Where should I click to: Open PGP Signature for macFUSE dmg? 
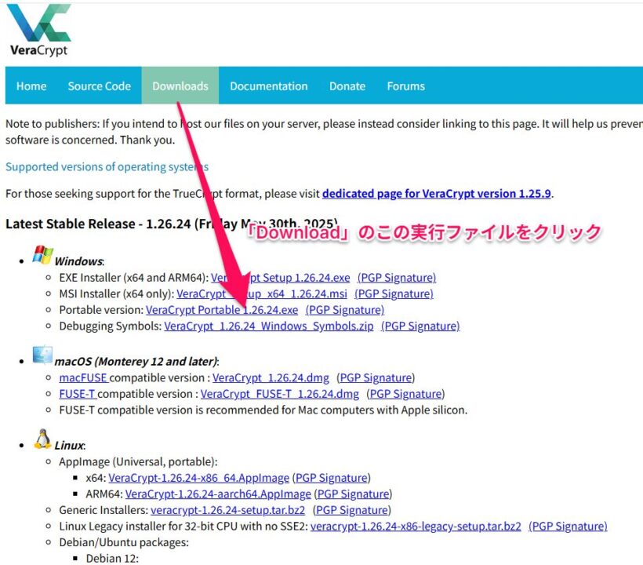[x=376, y=377]
